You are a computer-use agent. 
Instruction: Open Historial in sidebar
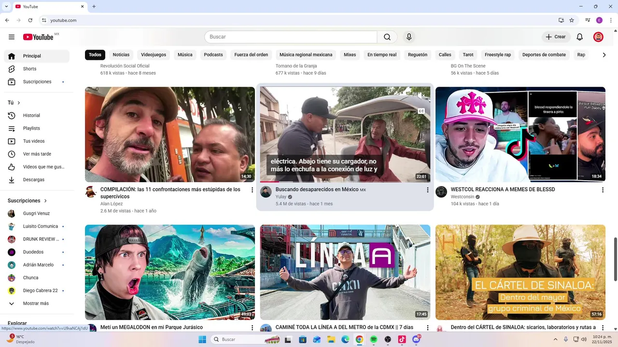(x=37, y=116)
